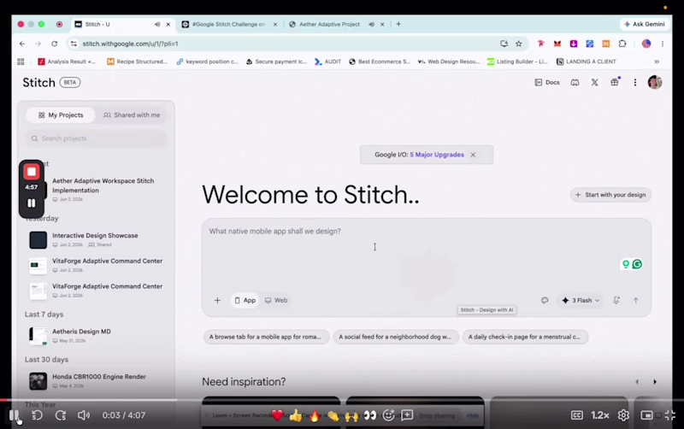Exit fullscreen video mode

[670, 415]
